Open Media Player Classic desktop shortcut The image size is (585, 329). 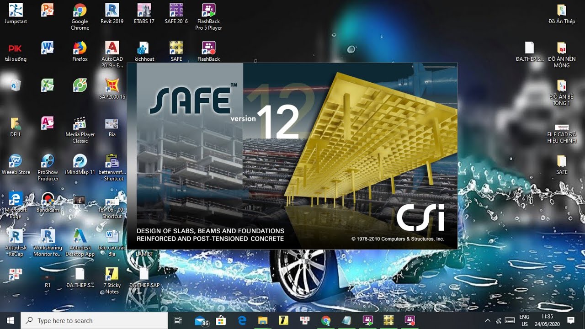click(80, 130)
